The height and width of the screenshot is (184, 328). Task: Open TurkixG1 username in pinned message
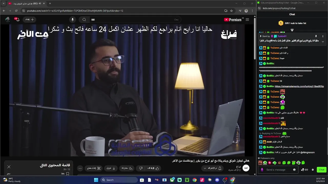coord(282,36)
